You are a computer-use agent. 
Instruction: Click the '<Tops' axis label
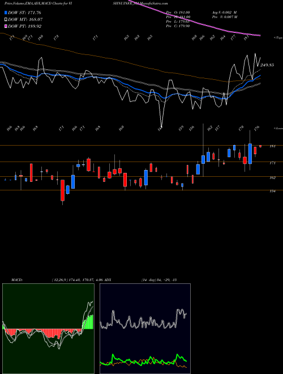coord(278,38)
